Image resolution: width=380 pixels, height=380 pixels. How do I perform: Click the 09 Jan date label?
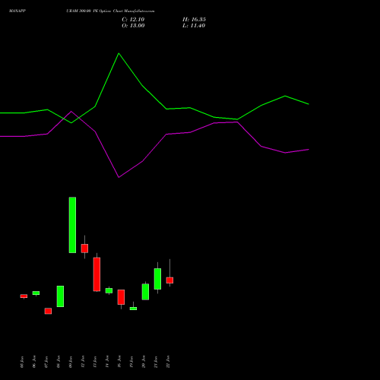coord(71,362)
